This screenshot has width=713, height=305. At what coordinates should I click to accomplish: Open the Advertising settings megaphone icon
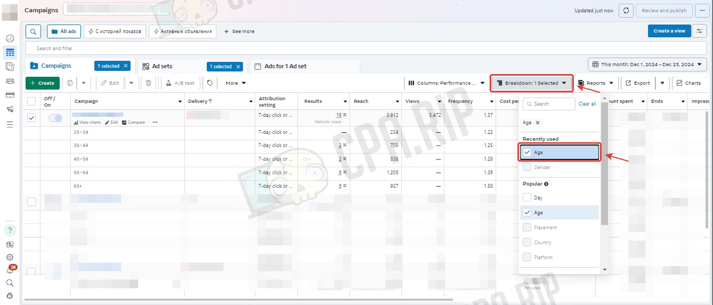(10, 109)
